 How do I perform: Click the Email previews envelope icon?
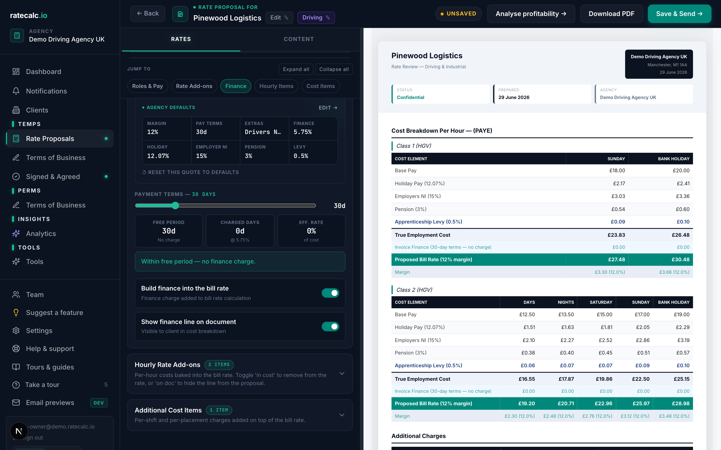16,403
